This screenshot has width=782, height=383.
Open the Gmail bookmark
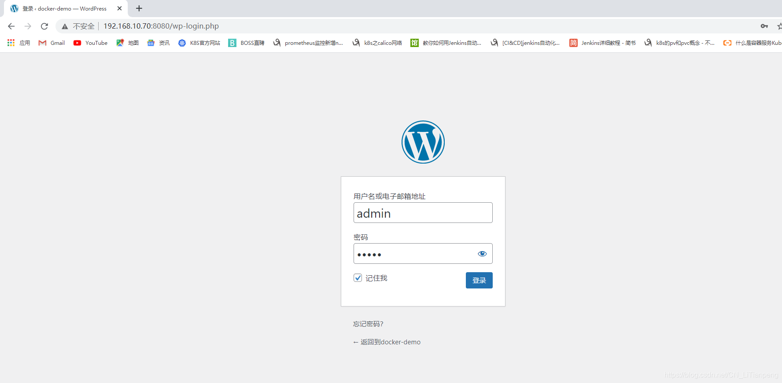point(52,43)
